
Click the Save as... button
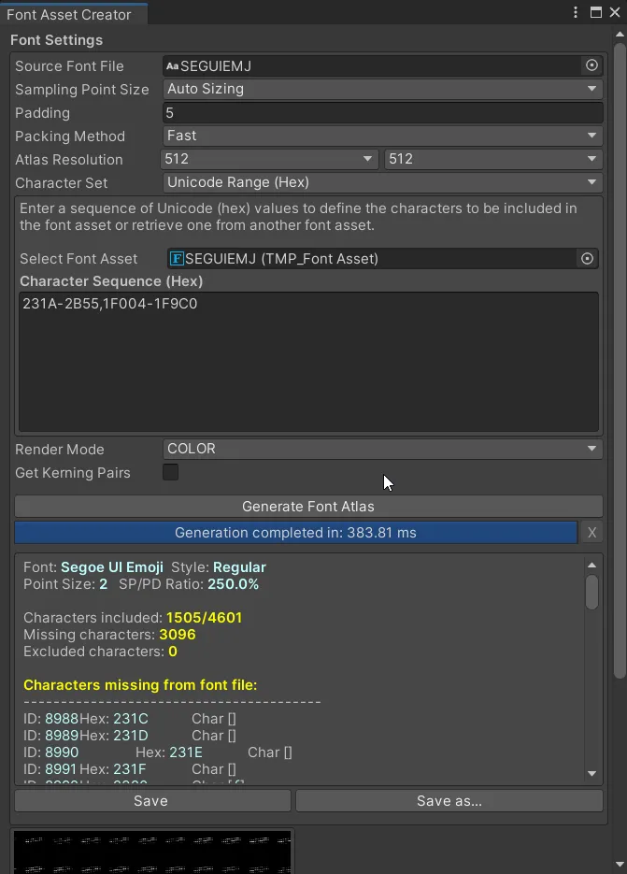pyautogui.click(x=449, y=801)
